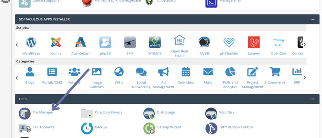Click the WordPress label link
The image size is (322, 138).
[31, 53]
